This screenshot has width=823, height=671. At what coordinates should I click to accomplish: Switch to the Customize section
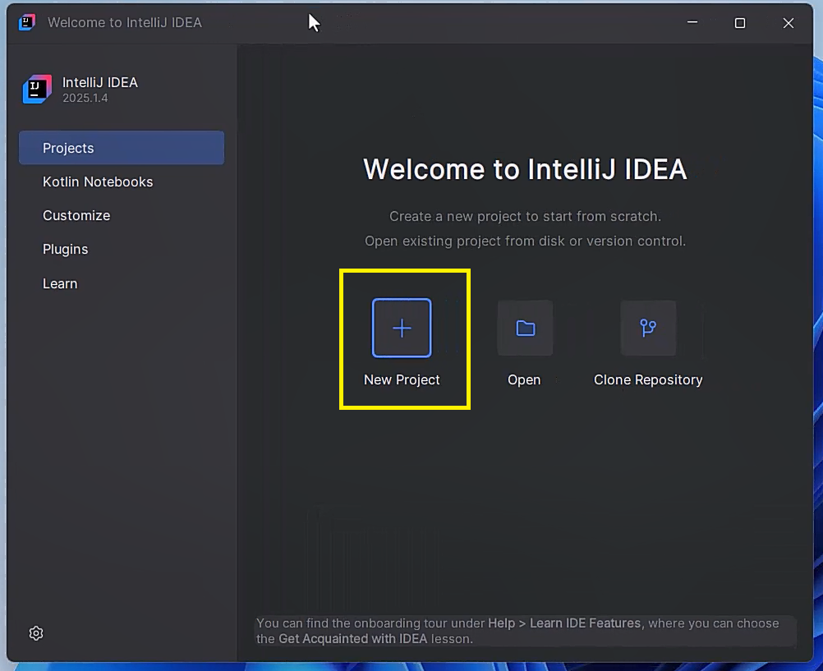(76, 215)
